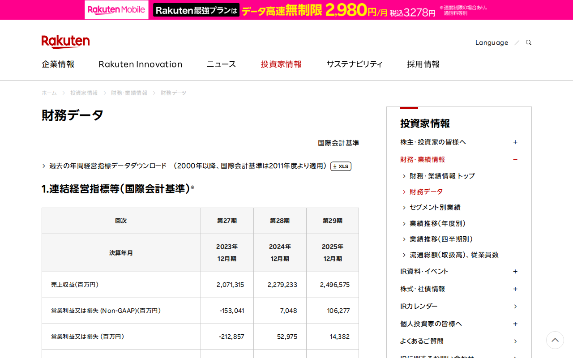
Task: Open the search magnifier icon
Action: tap(529, 43)
